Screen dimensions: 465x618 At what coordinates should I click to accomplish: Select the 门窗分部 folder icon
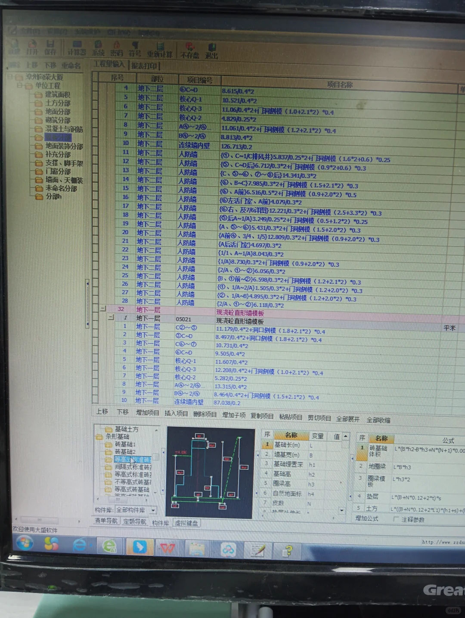point(39,171)
